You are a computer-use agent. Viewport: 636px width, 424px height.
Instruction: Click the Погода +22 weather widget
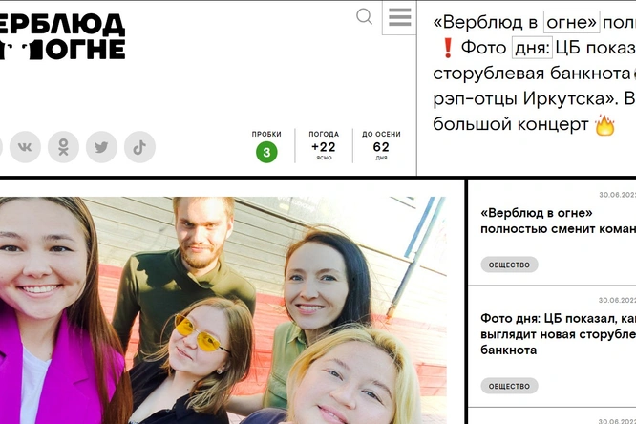(324, 145)
